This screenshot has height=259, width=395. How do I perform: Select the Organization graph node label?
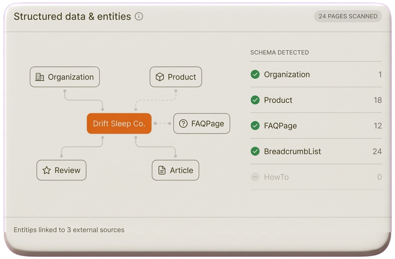[x=71, y=77]
